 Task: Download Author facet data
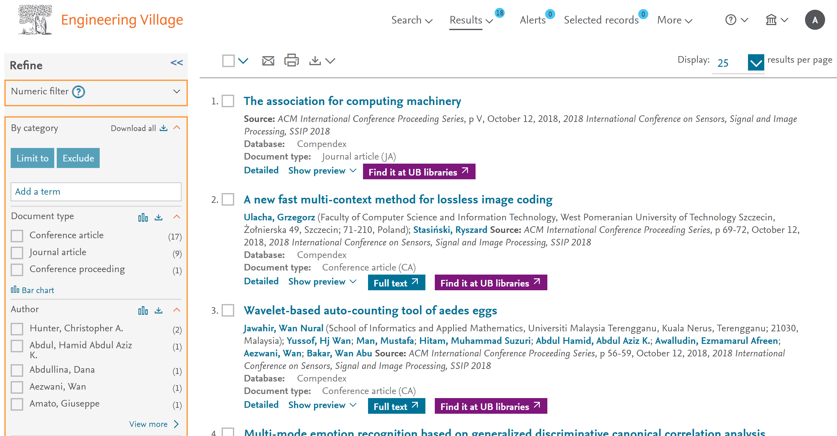tap(159, 310)
